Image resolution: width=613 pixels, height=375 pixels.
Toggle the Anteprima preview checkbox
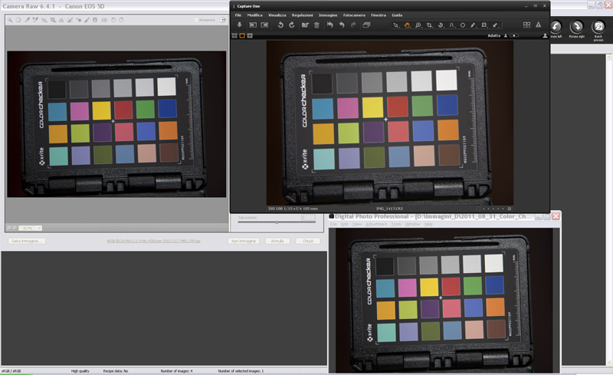click(x=197, y=20)
